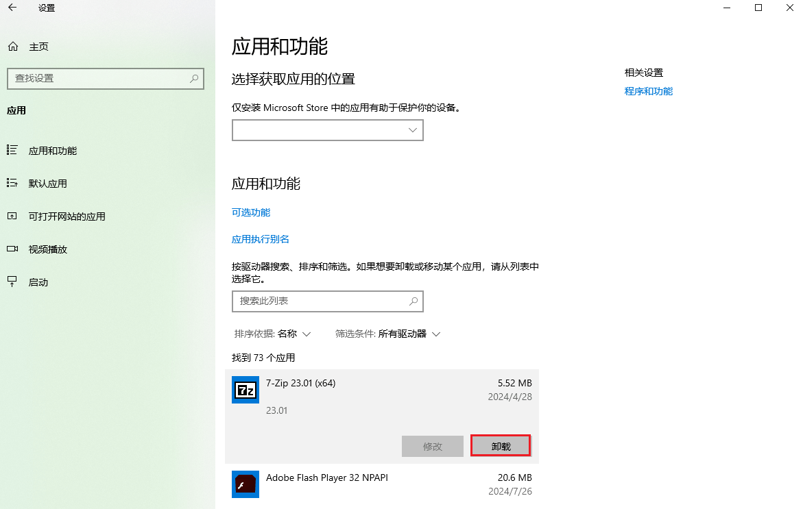Viewport: 803px width, 509px height.
Task: Click the 7-Zip application icon
Action: 245,390
